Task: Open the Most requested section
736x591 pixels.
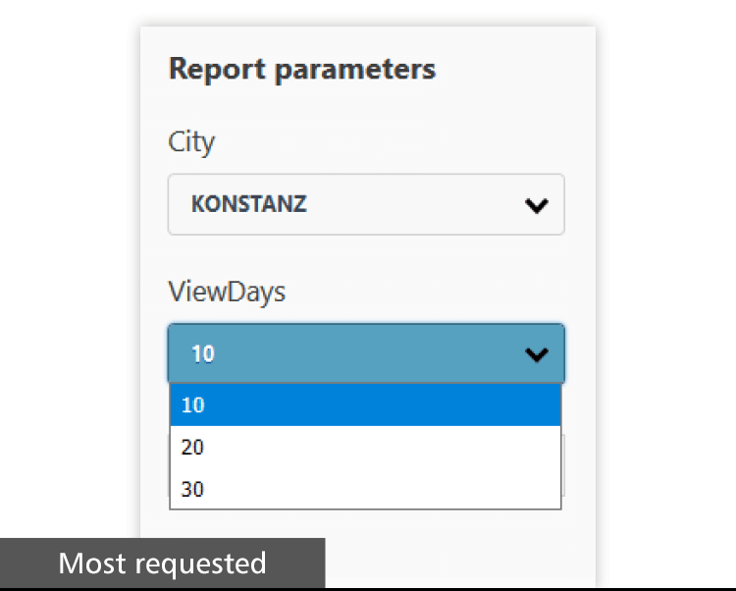Action: tap(162, 563)
